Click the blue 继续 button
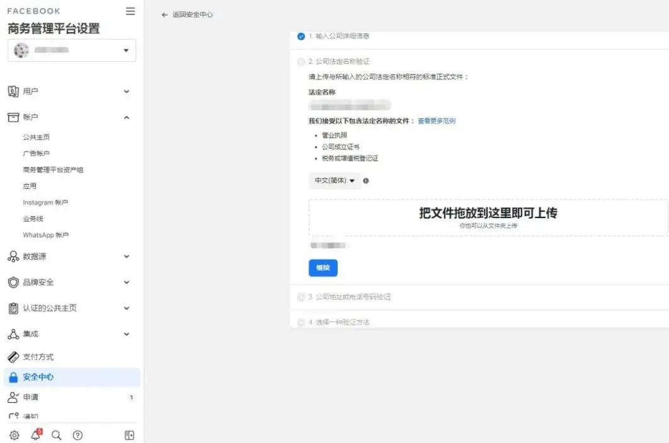Image resolution: width=669 pixels, height=443 pixels. pos(323,267)
